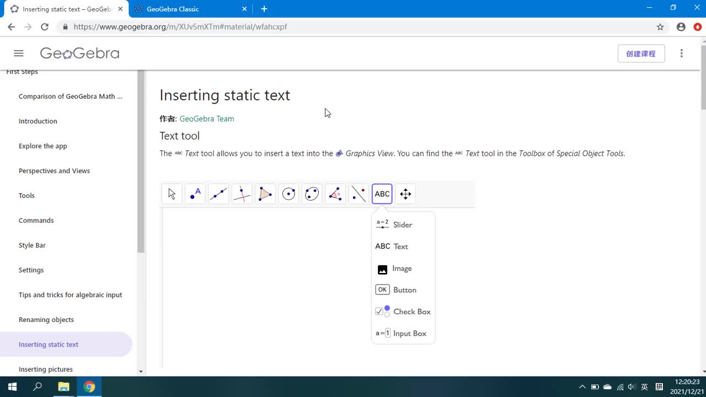Select the Line through two points tool
The width and height of the screenshot is (706, 397).
(x=218, y=194)
